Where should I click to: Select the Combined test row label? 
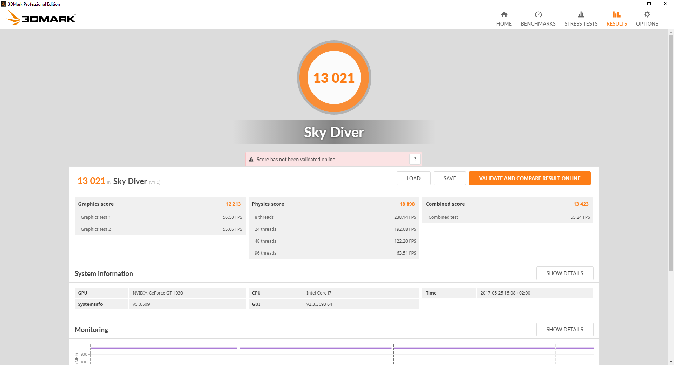click(443, 217)
